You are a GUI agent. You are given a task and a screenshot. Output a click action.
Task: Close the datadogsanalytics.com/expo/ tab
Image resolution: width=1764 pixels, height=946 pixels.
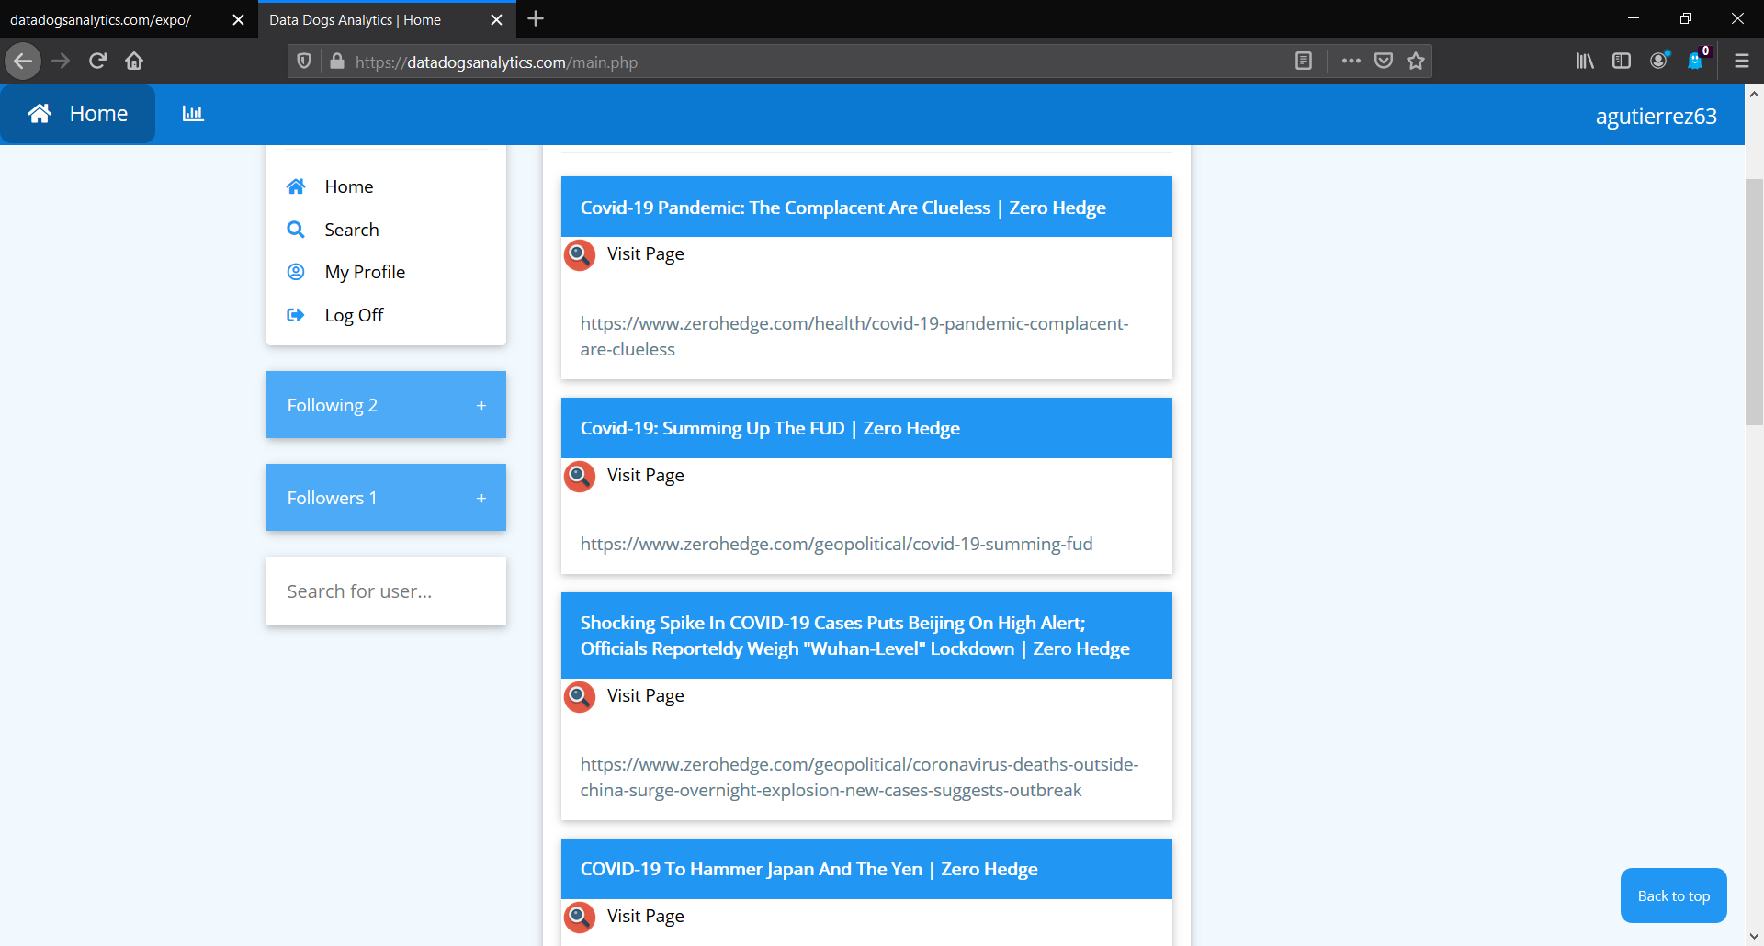pos(238,19)
